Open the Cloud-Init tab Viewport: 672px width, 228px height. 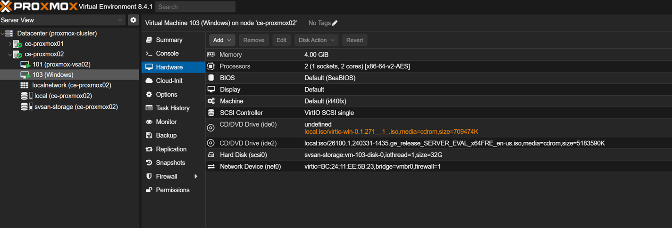pyautogui.click(x=173, y=81)
